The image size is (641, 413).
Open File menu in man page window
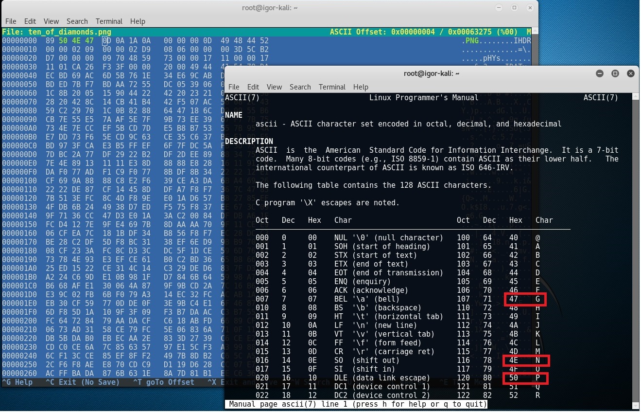tap(234, 87)
